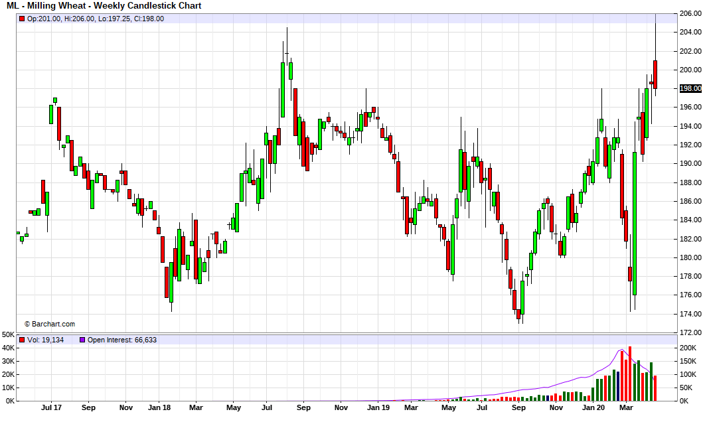Image resolution: width=705 pixels, height=428 pixels.
Task: Click the 200K open interest axis label
Action: click(x=688, y=348)
